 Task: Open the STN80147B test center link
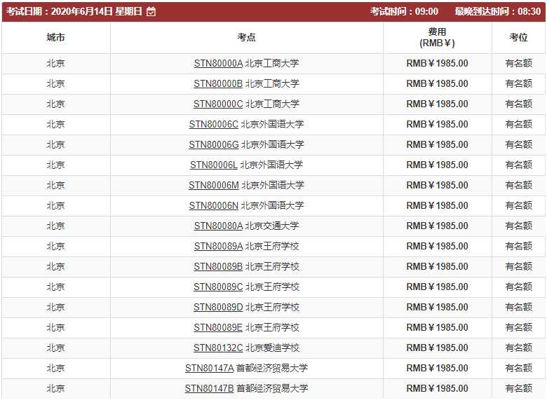pyautogui.click(x=209, y=389)
